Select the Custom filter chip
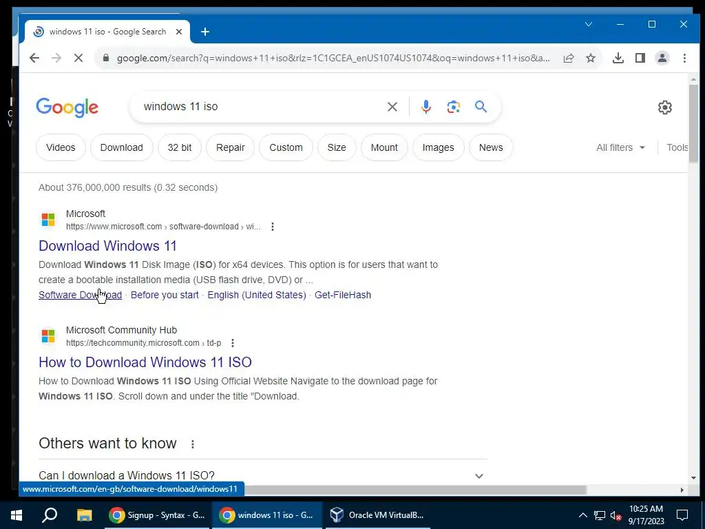The width and height of the screenshot is (705, 529). click(x=286, y=147)
